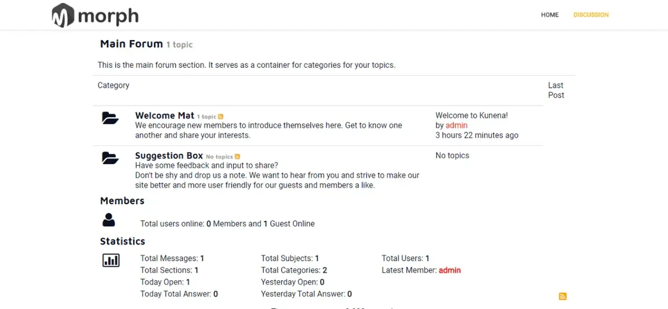Image resolution: width=668 pixels, height=309 pixels.
Task: View the admin profile in Last Post
Action: (456, 126)
